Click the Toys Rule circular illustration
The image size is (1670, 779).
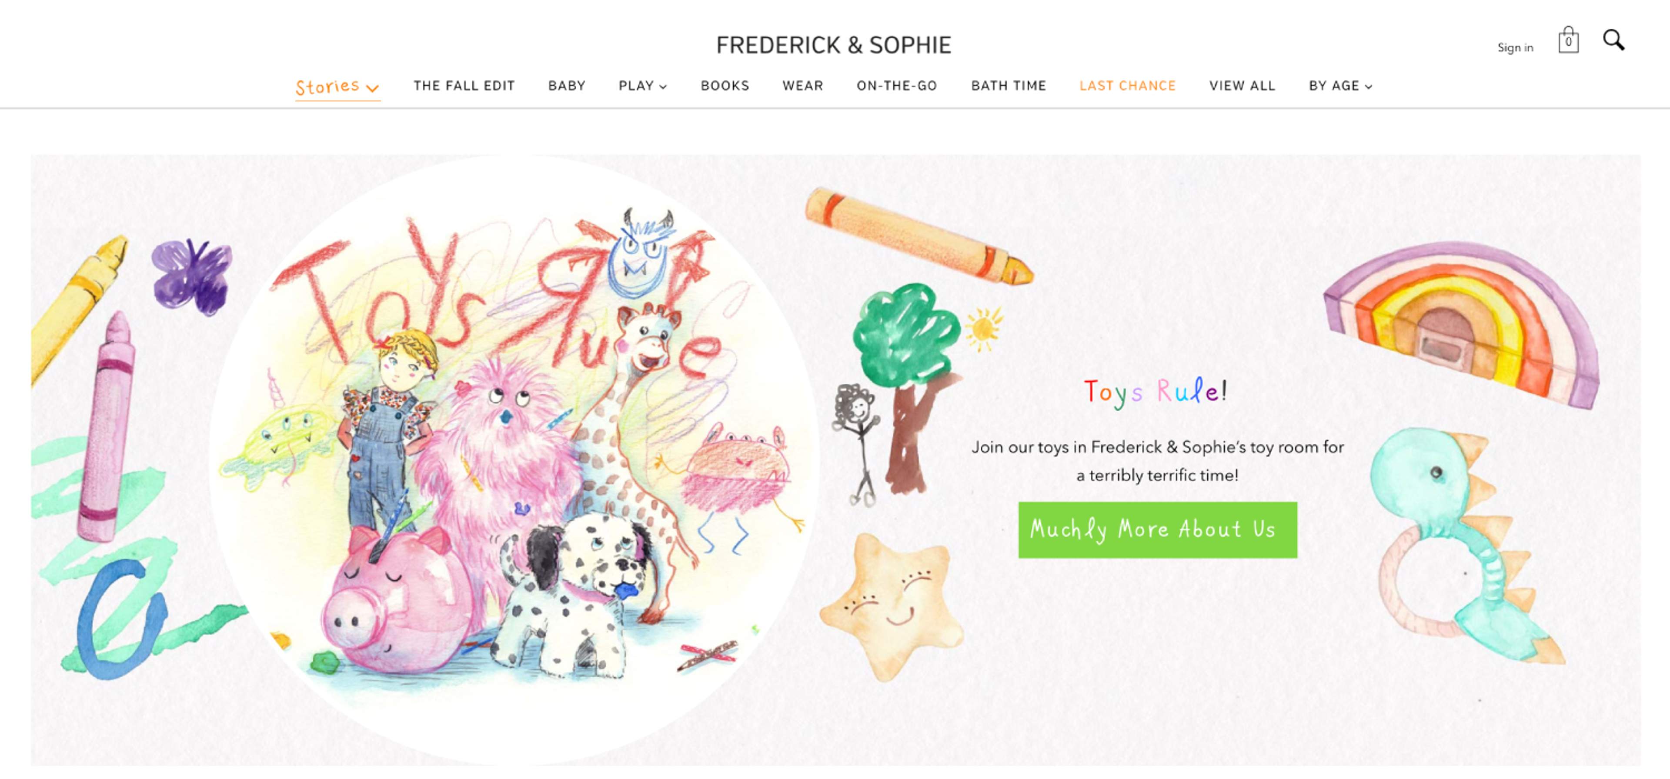[514, 460]
